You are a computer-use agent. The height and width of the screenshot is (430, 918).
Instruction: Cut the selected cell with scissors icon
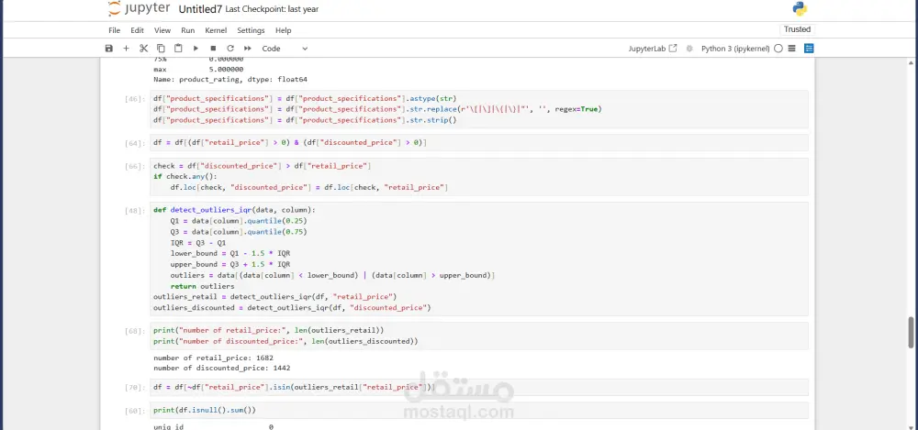[x=143, y=49]
